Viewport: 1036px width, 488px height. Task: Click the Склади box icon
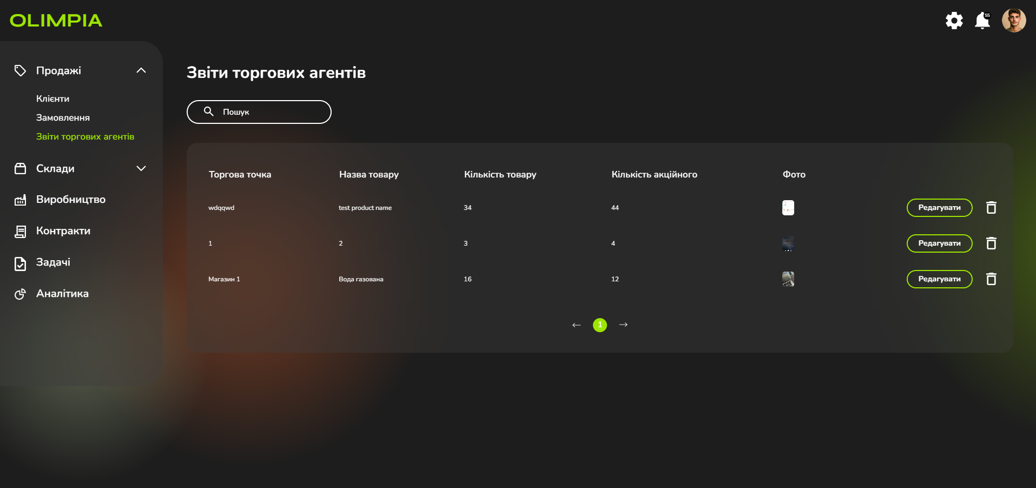20,169
